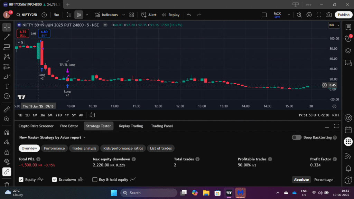
Task: Uncheck the Drawdown checkbox
Action: (54, 180)
